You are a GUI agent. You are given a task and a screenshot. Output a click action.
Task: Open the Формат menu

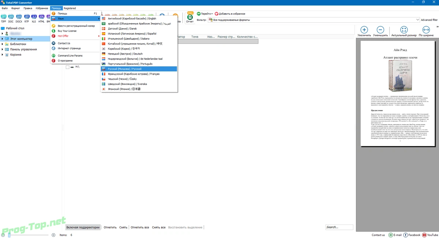point(16,8)
